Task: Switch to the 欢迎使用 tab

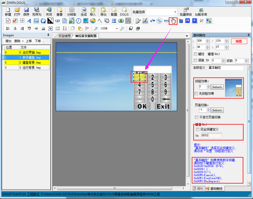Action: 65,36
